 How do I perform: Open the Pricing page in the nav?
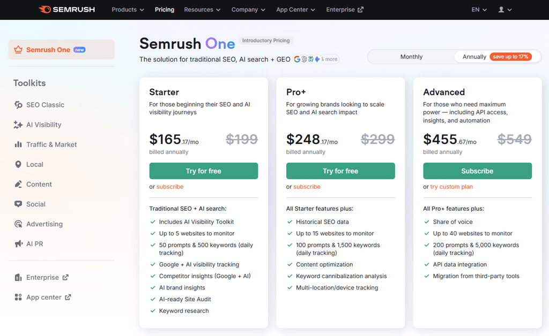pos(165,10)
